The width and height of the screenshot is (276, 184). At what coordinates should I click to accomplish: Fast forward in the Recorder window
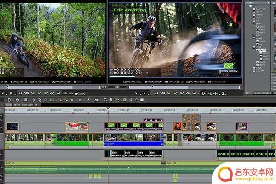click(x=188, y=93)
